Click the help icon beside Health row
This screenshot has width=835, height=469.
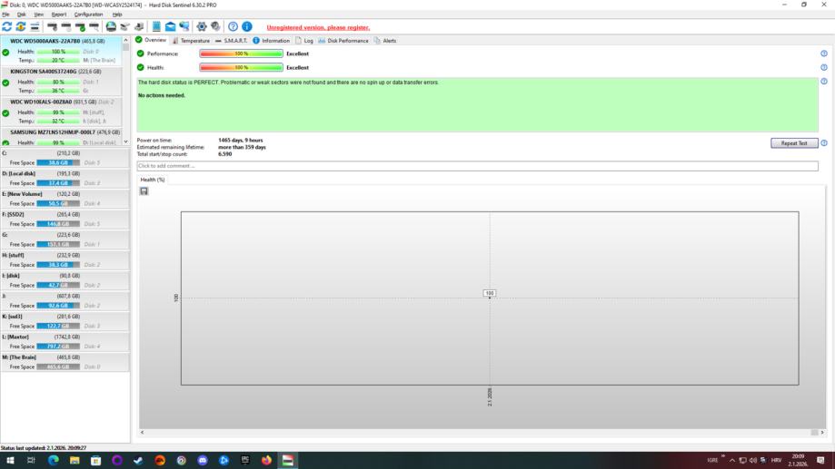[824, 67]
